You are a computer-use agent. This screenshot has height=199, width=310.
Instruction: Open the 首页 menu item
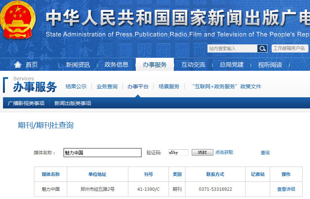pyautogui.click(x=32, y=64)
